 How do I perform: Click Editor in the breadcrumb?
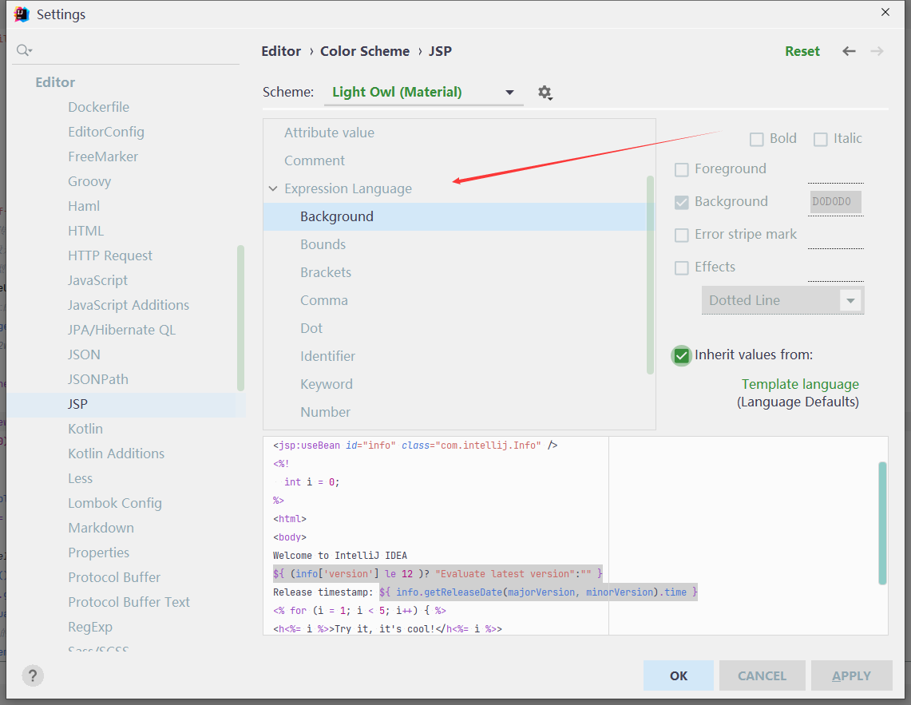coord(281,51)
